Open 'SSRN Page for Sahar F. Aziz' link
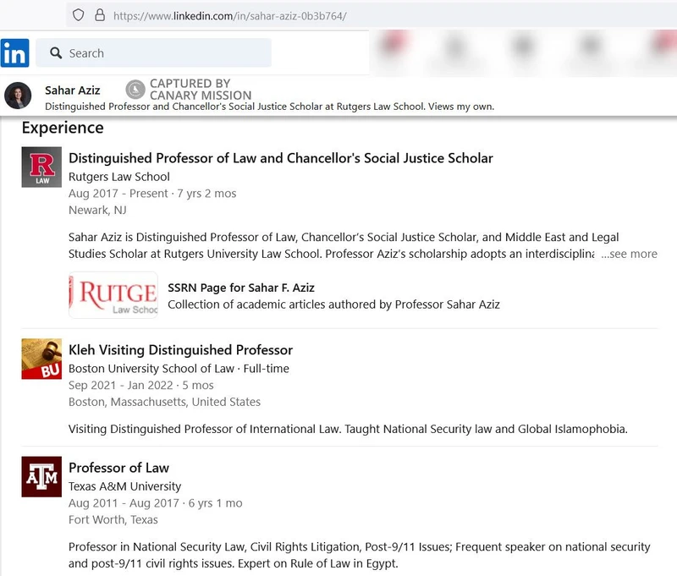Viewport: 677px width, 576px height. coord(241,288)
